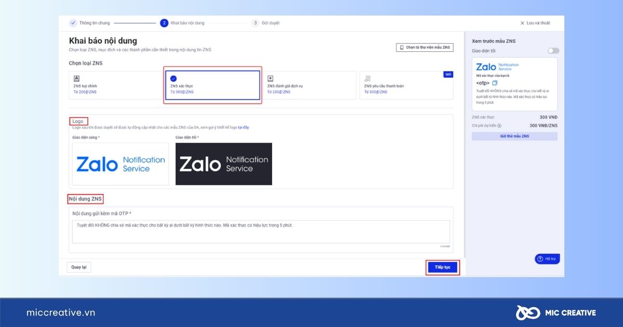The width and height of the screenshot is (623, 327).
Task: Click the Giao diện sáng label
Action: (86, 138)
